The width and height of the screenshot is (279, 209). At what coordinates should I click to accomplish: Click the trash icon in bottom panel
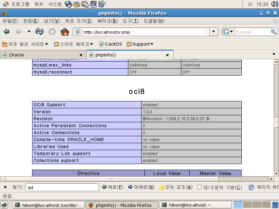tap(276, 205)
